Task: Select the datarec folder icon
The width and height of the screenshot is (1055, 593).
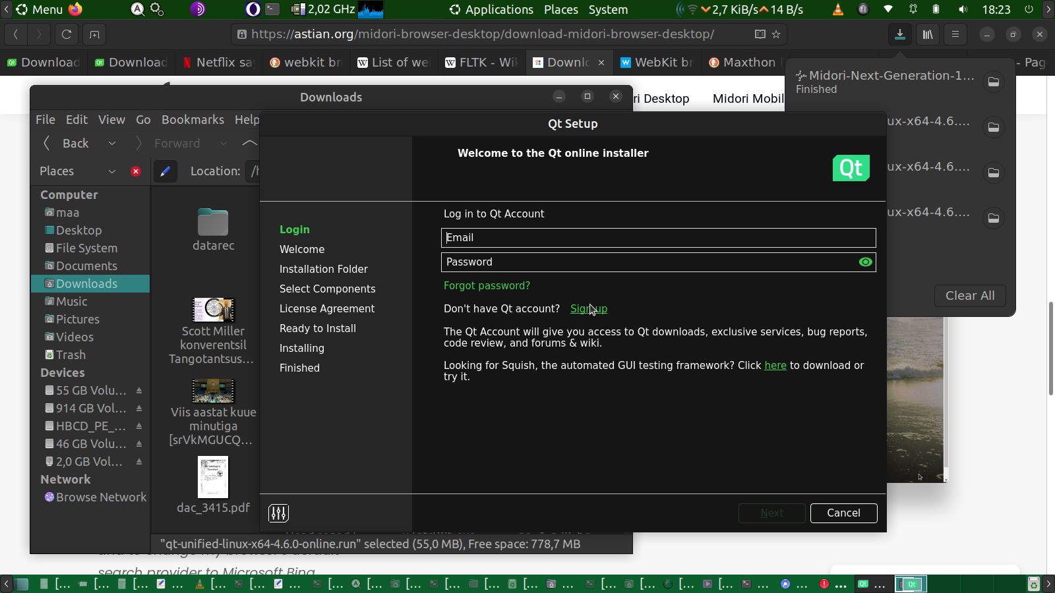Action: pyautogui.click(x=213, y=222)
